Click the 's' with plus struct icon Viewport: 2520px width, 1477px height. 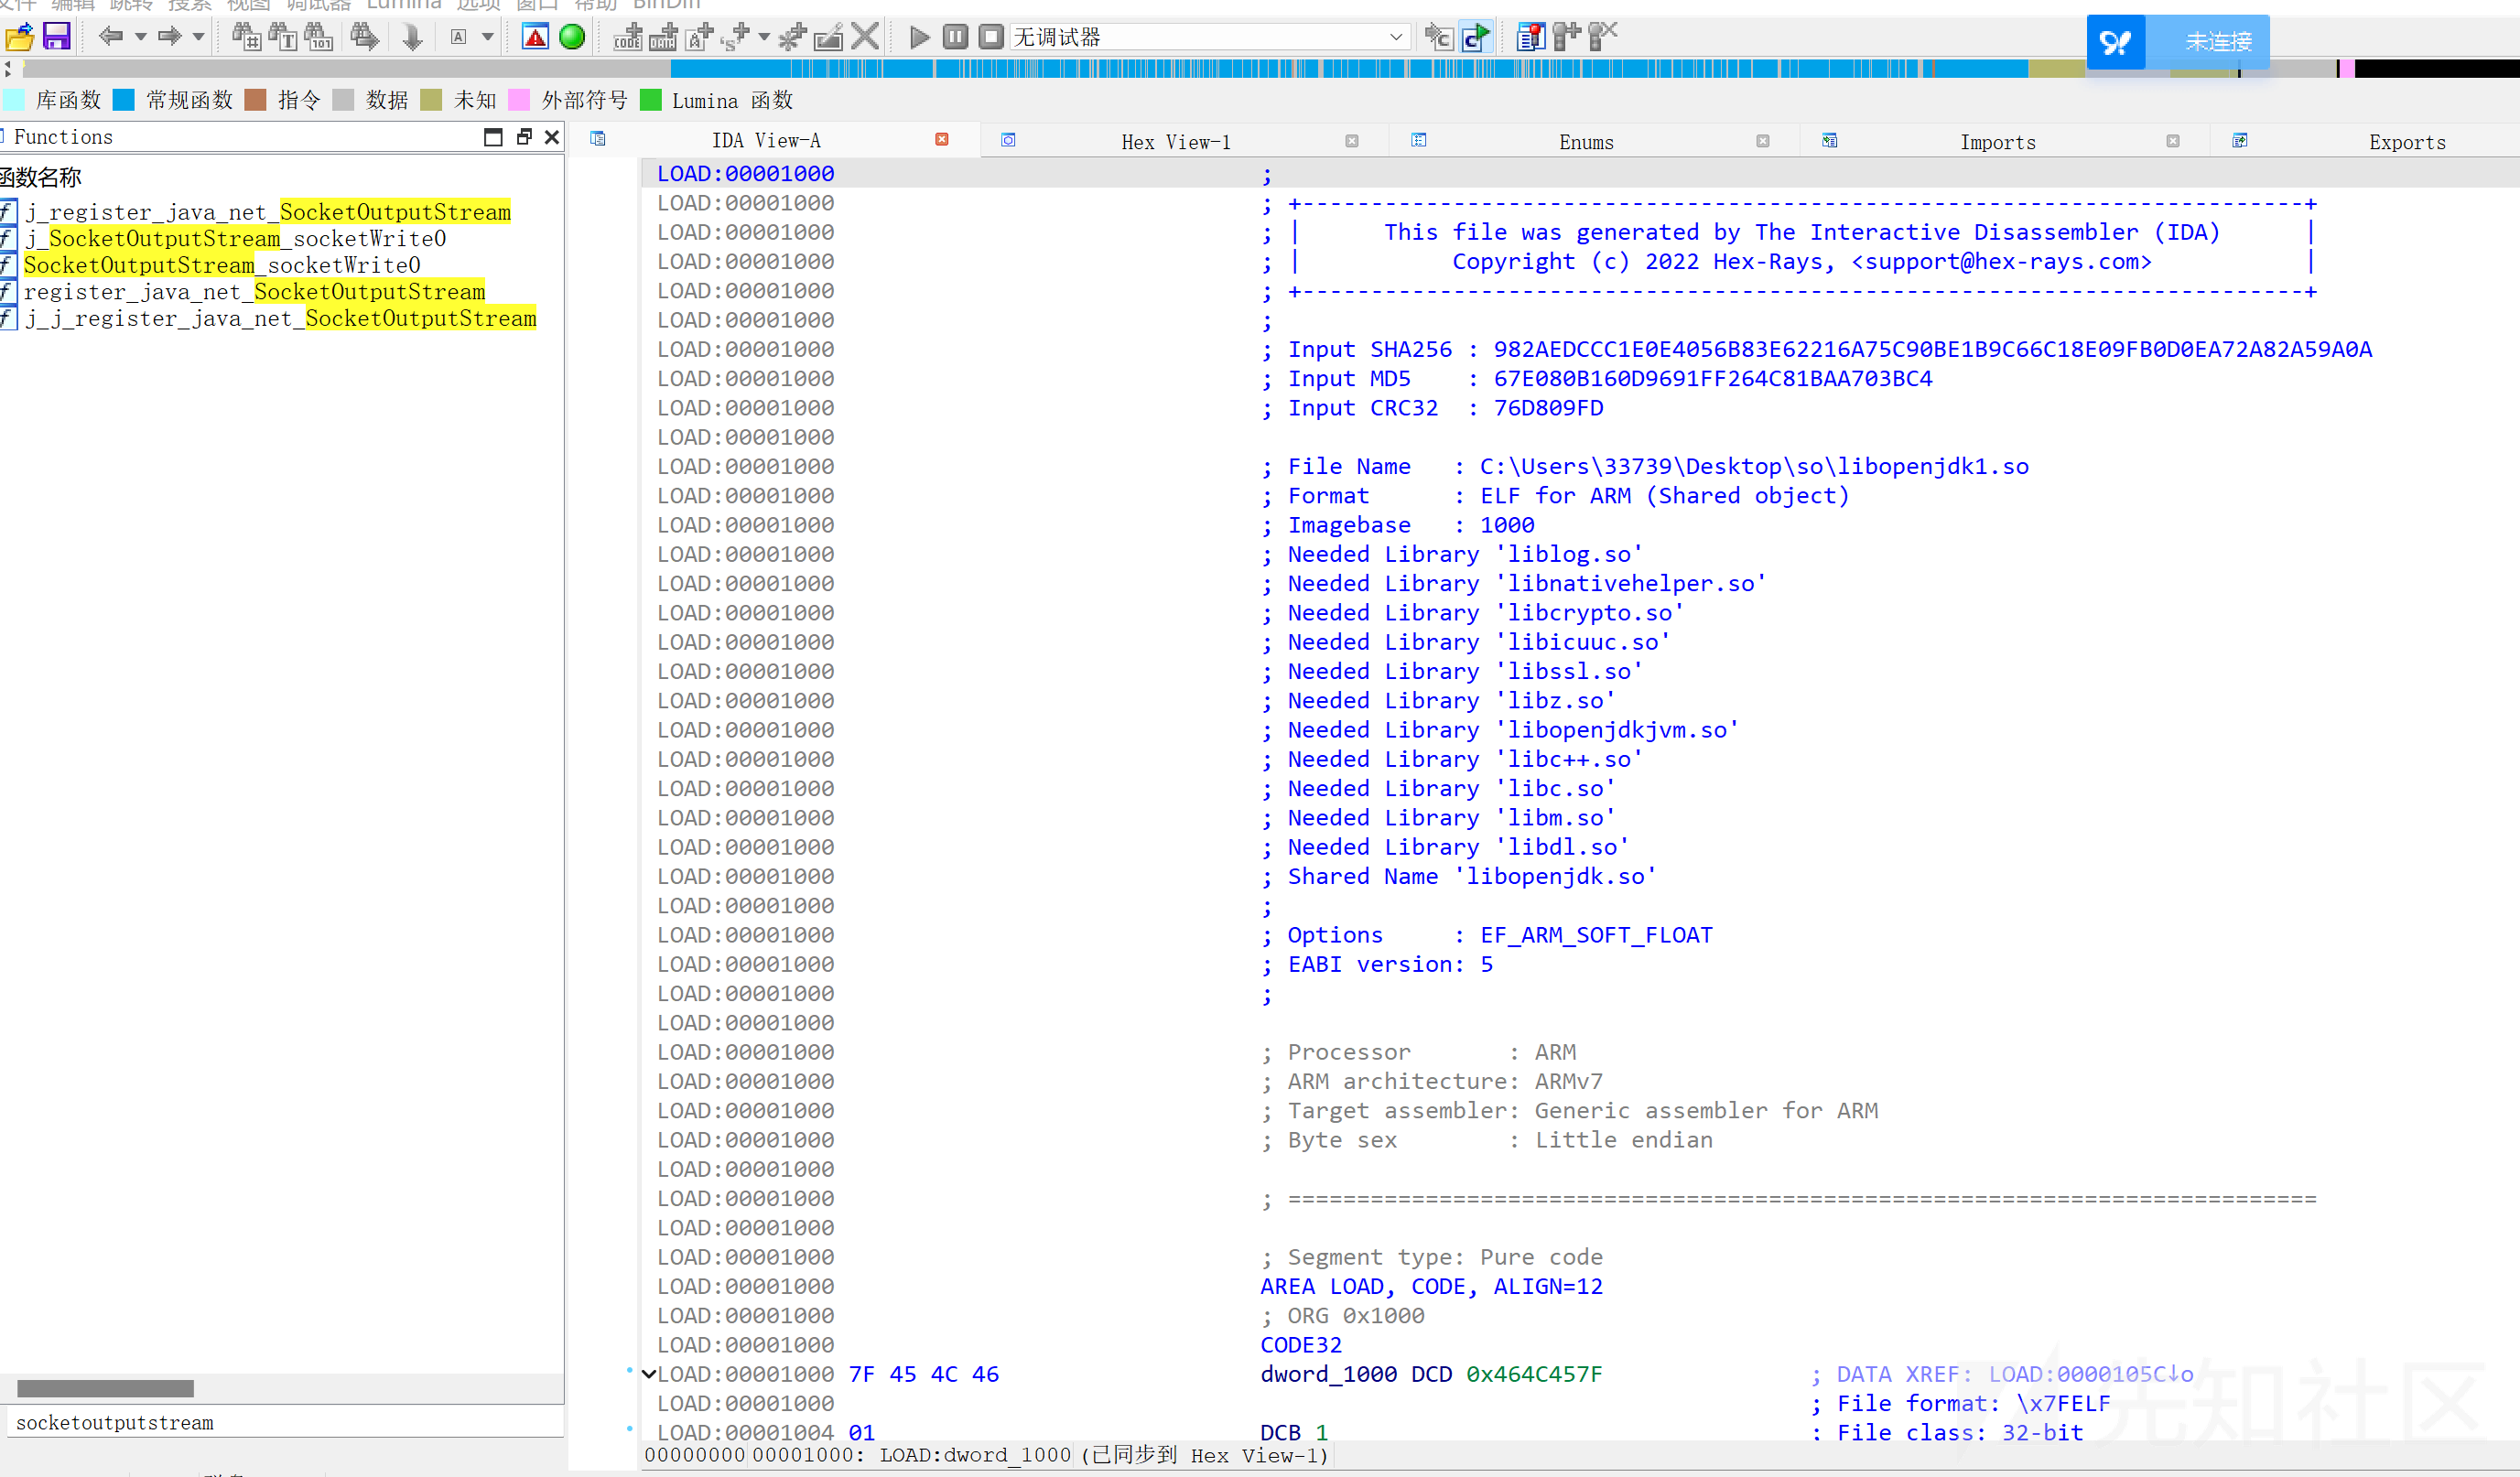point(737,38)
